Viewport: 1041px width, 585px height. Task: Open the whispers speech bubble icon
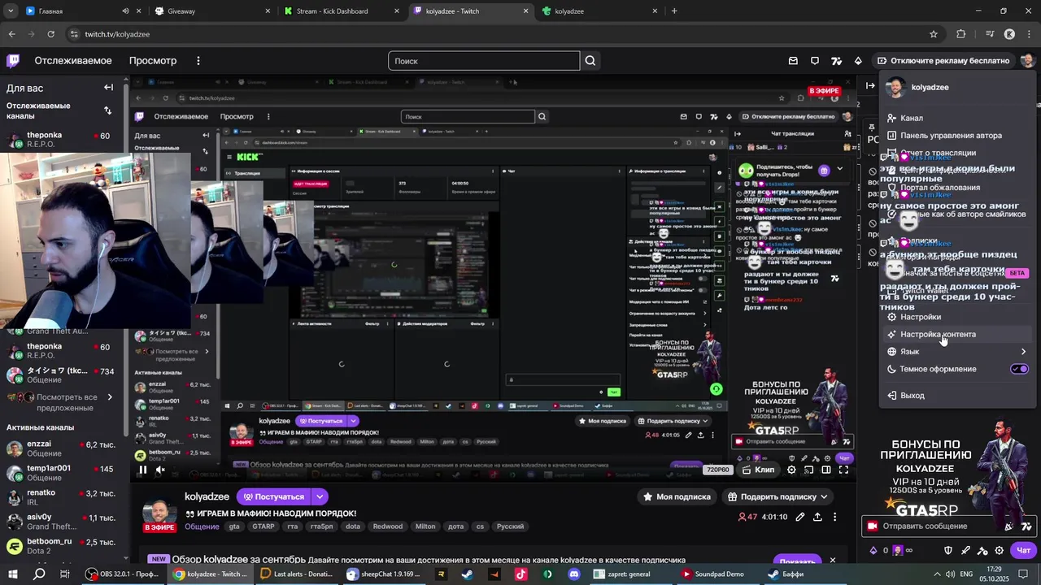point(815,61)
